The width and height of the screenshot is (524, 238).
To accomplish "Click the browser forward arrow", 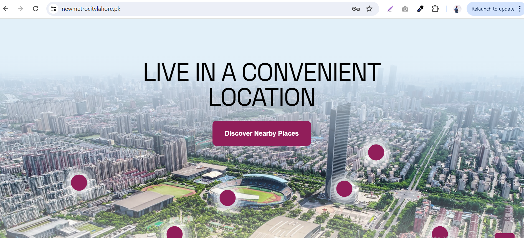I will tap(21, 9).
